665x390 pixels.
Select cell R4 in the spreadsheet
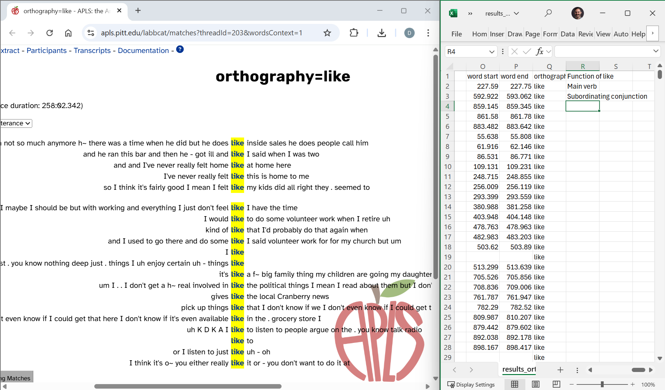click(x=582, y=106)
